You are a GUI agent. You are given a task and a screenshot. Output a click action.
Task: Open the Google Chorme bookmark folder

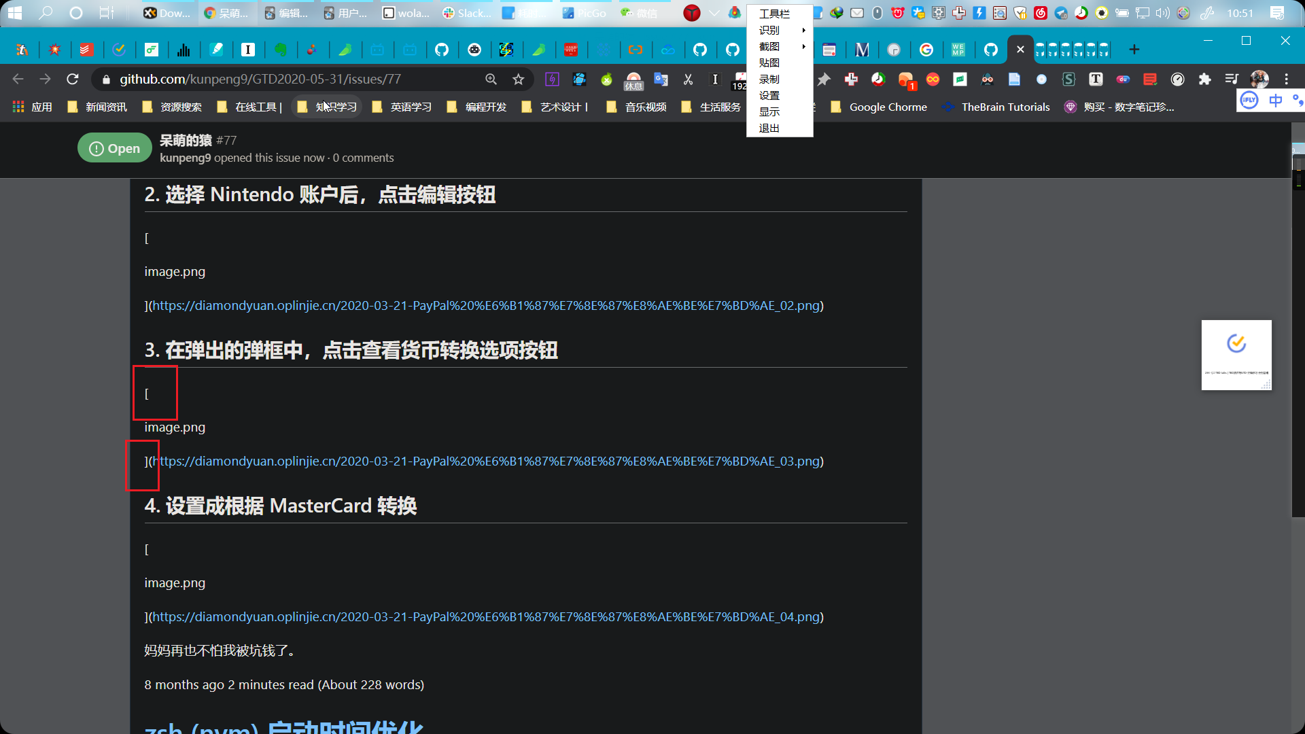coord(879,107)
